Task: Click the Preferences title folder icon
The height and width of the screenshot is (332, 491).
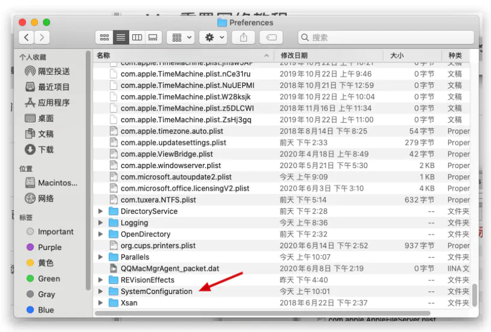Action: [222, 23]
